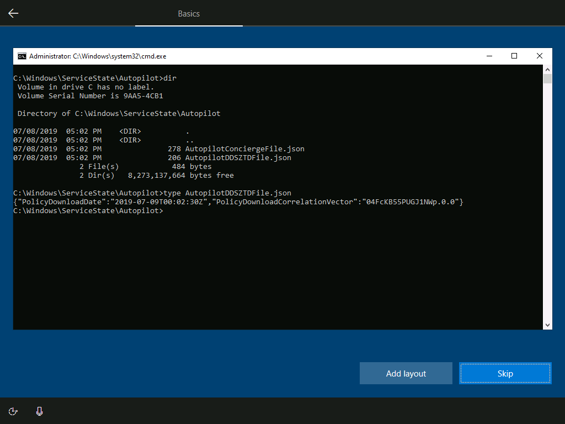
Task: Click the Volume Serial Number line
Action: pos(90,96)
